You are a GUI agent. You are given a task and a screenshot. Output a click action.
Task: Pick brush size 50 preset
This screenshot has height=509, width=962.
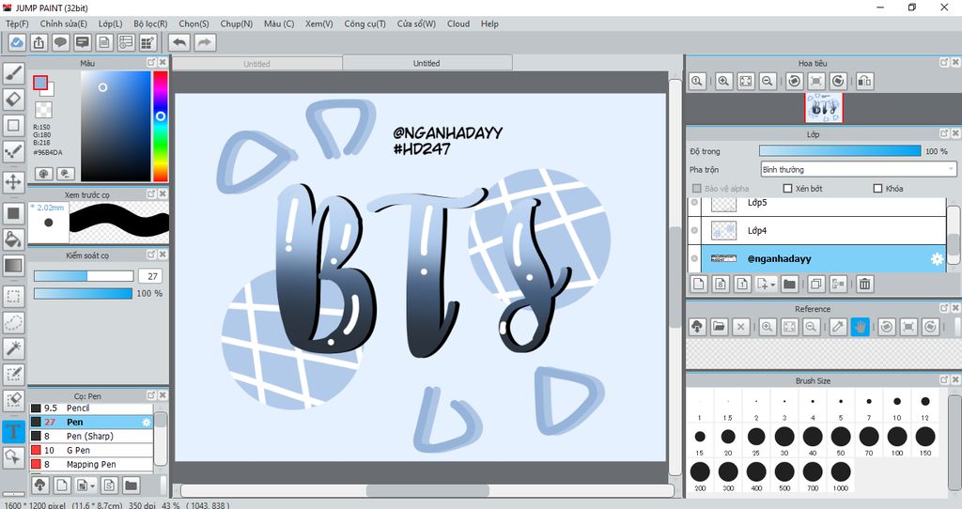click(x=841, y=440)
